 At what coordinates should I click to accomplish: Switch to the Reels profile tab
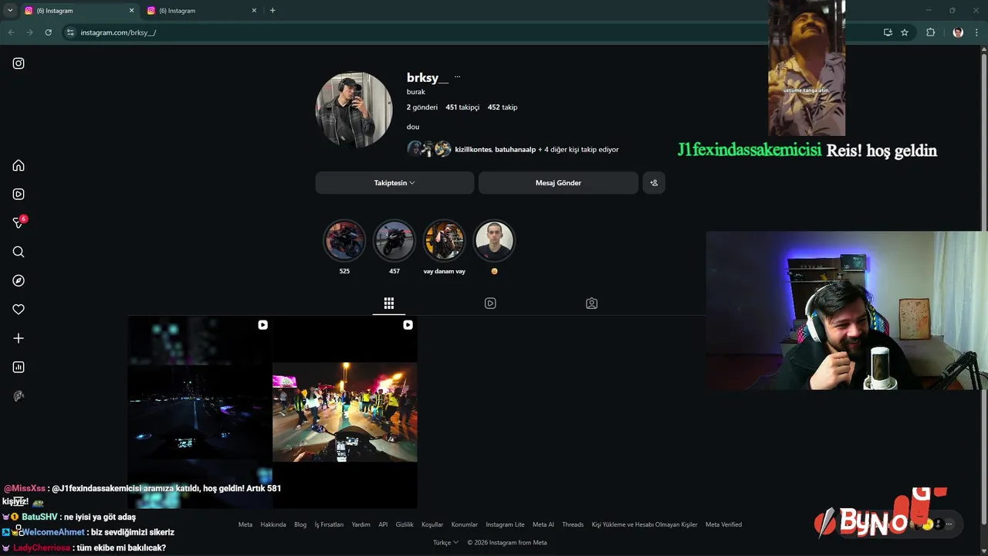[x=490, y=303]
